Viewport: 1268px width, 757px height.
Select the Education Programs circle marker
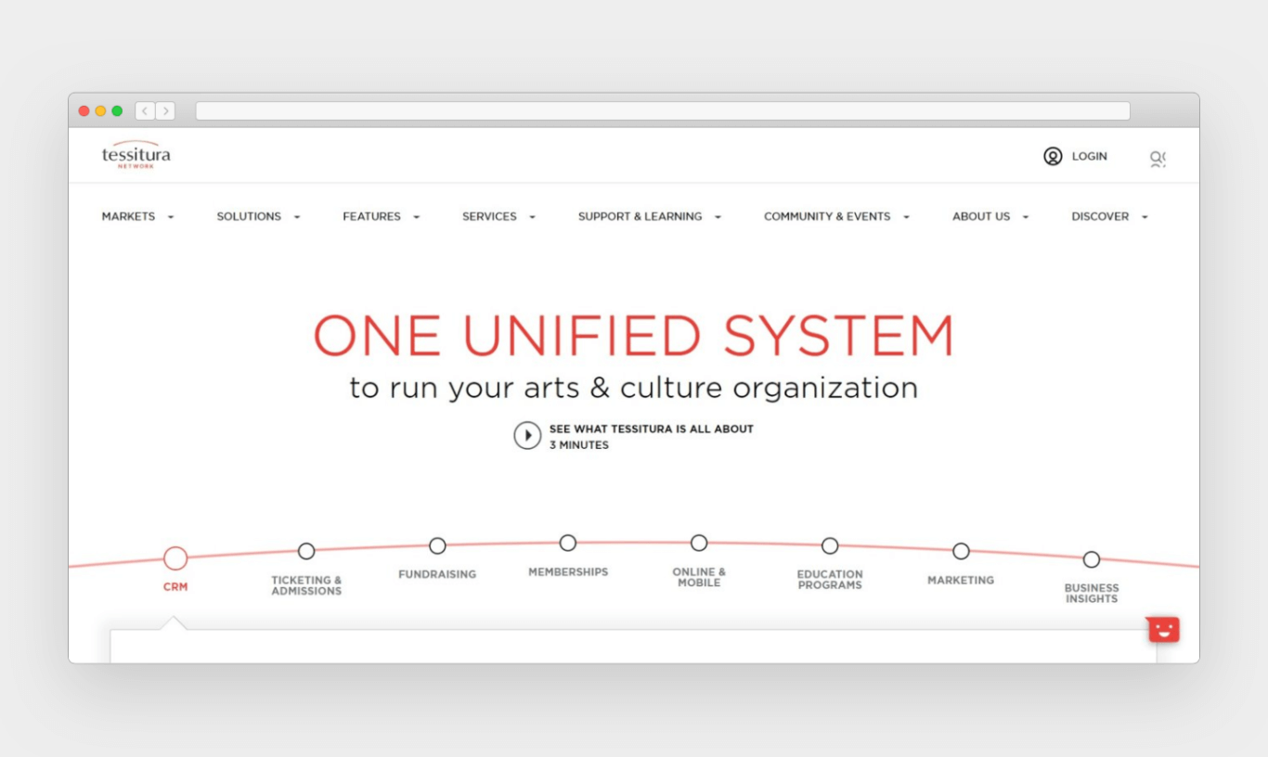click(x=830, y=545)
